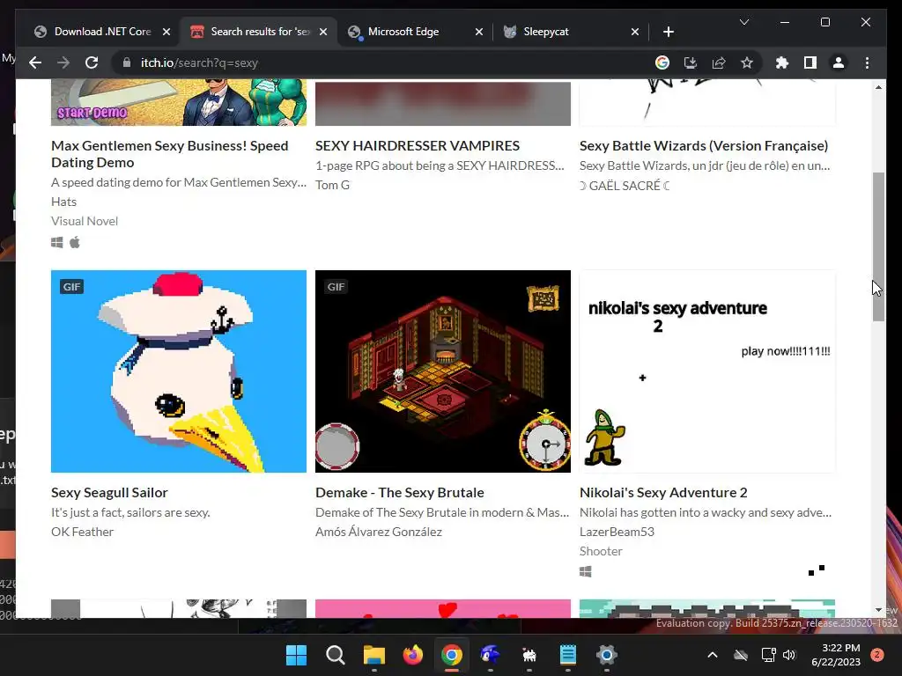Click the scrollbar down arrow
The height and width of the screenshot is (676, 902).
point(878,609)
